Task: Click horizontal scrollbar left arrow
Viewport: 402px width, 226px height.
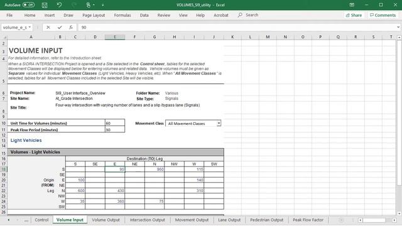Action: (x=360, y=220)
